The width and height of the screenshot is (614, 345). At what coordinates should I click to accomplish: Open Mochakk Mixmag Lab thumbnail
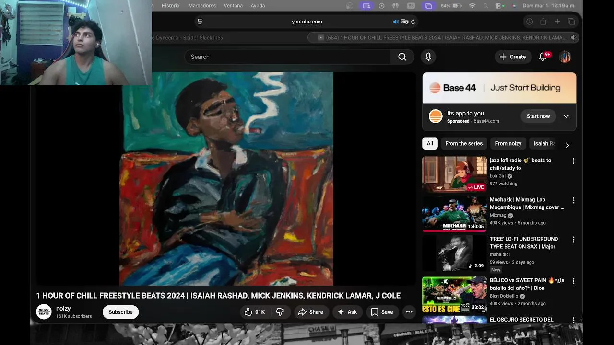click(x=454, y=213)
